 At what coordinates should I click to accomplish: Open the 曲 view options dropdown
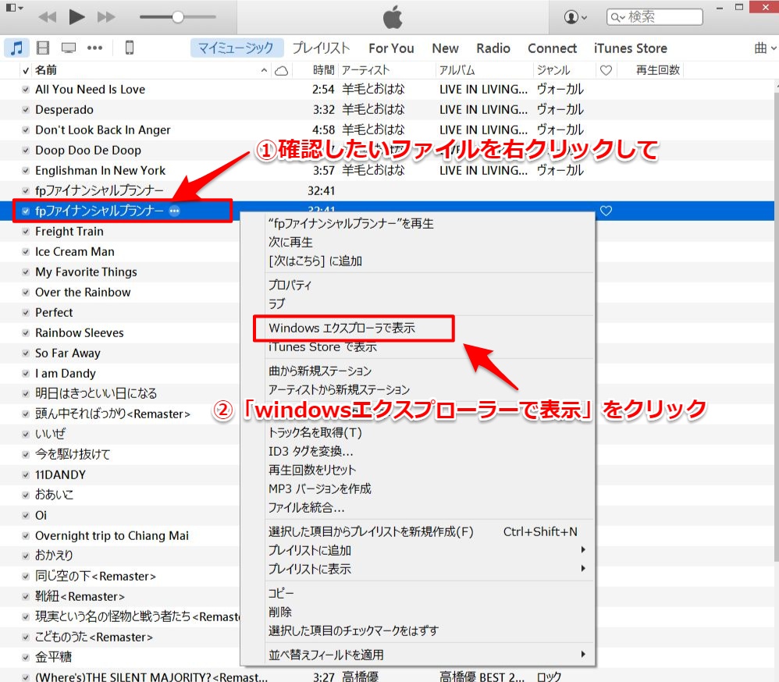[765, 48]
